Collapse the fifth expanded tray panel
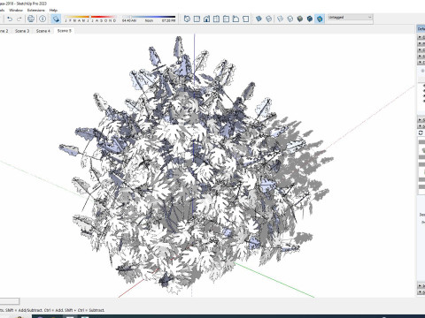Viewport: 425px width, 318px height. [x=421, y=63]
